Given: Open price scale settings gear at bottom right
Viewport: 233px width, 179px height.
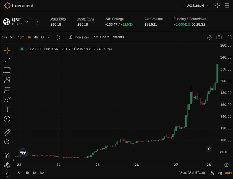Looking at the screenshot, I should click(x=226, y=165).
